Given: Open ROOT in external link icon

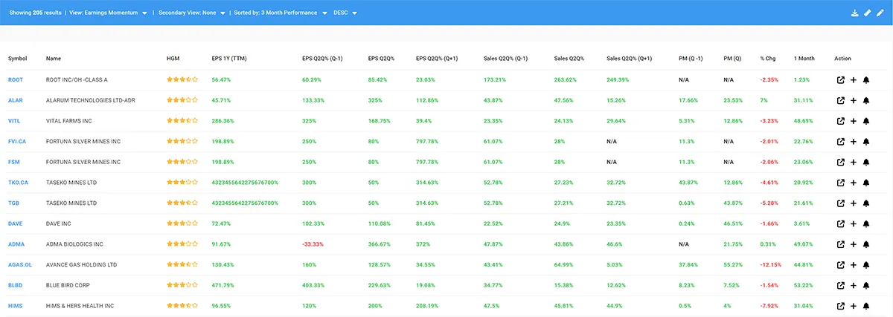Looking at the screenshot, I should coord(841,79).
